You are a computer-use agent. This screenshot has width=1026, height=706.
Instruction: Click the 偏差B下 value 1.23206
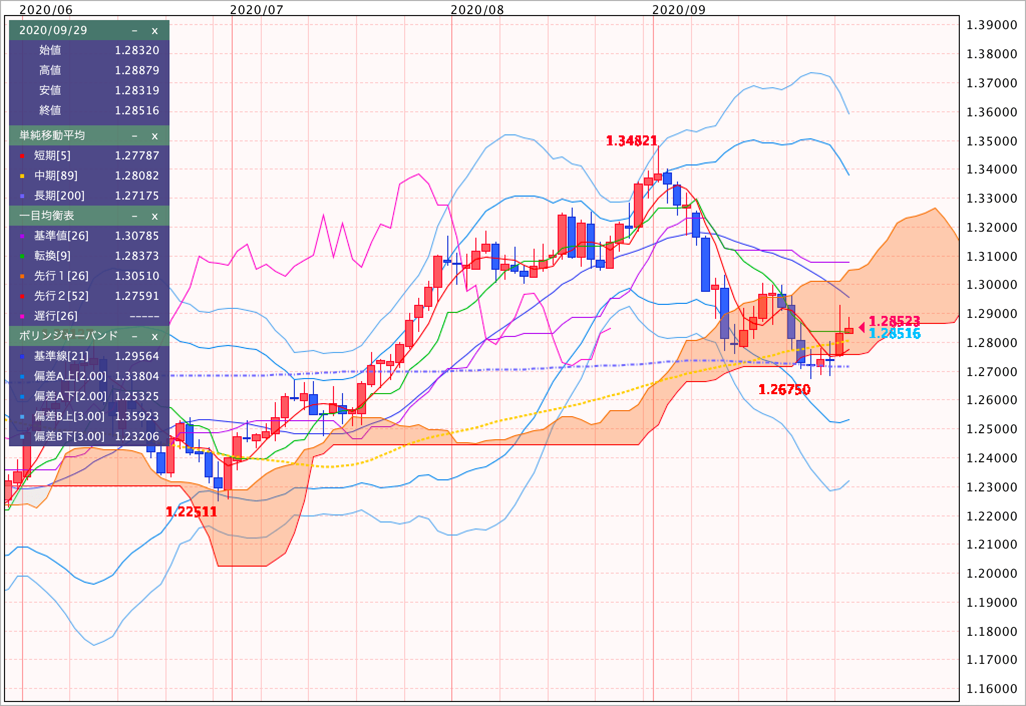(x=137, y=437)
